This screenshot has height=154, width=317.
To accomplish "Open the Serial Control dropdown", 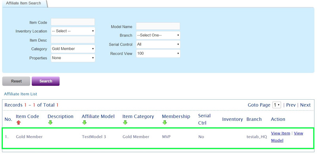I will [x=158, y=45].
